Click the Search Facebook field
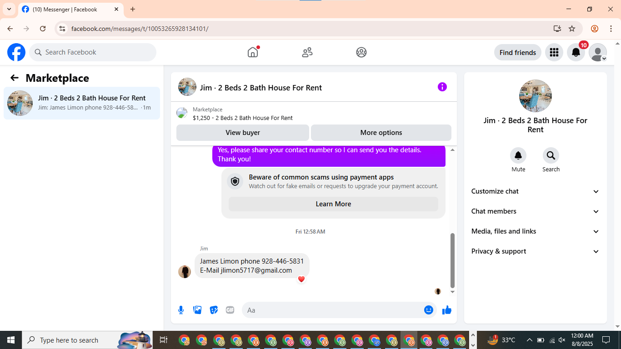Image resolution: width=621 pixels, height=349 pixels. tap(93, 52)
